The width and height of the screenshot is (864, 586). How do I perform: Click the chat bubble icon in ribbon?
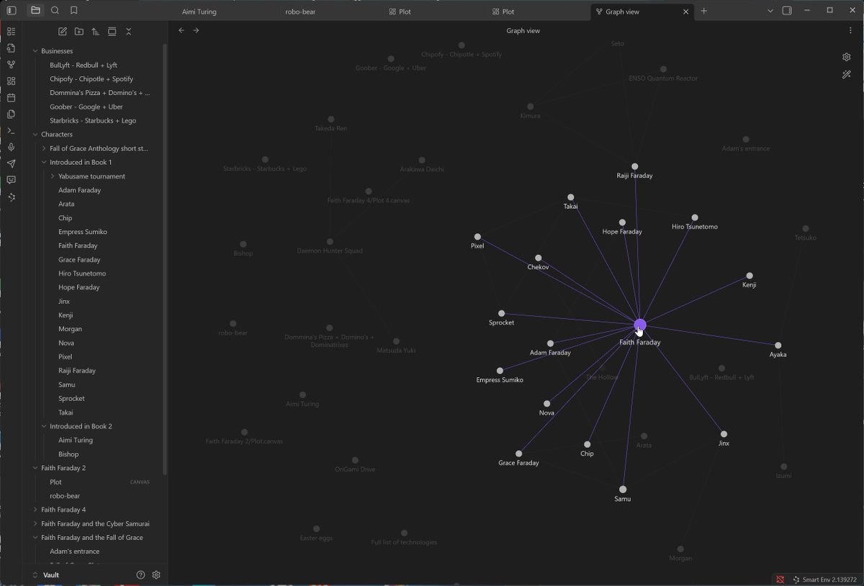tap(11, 181)
